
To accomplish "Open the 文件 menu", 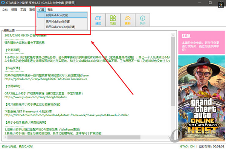I will tap(5, 10).
